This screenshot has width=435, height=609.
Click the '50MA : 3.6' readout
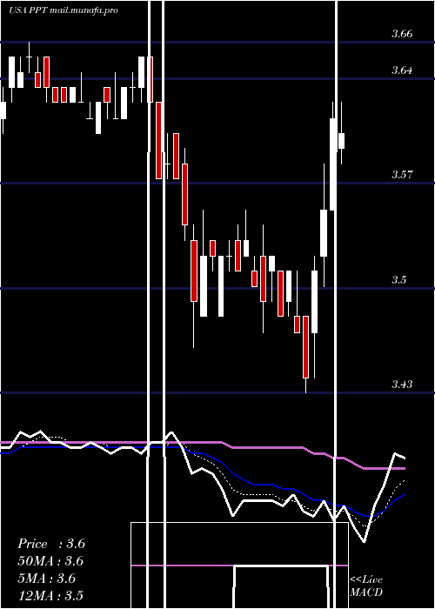50,561
